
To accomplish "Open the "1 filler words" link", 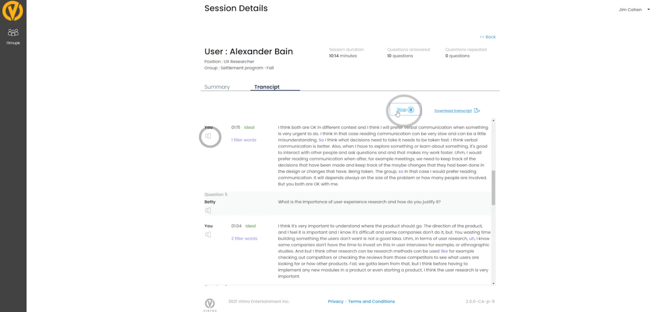I will tap(244, 140).
